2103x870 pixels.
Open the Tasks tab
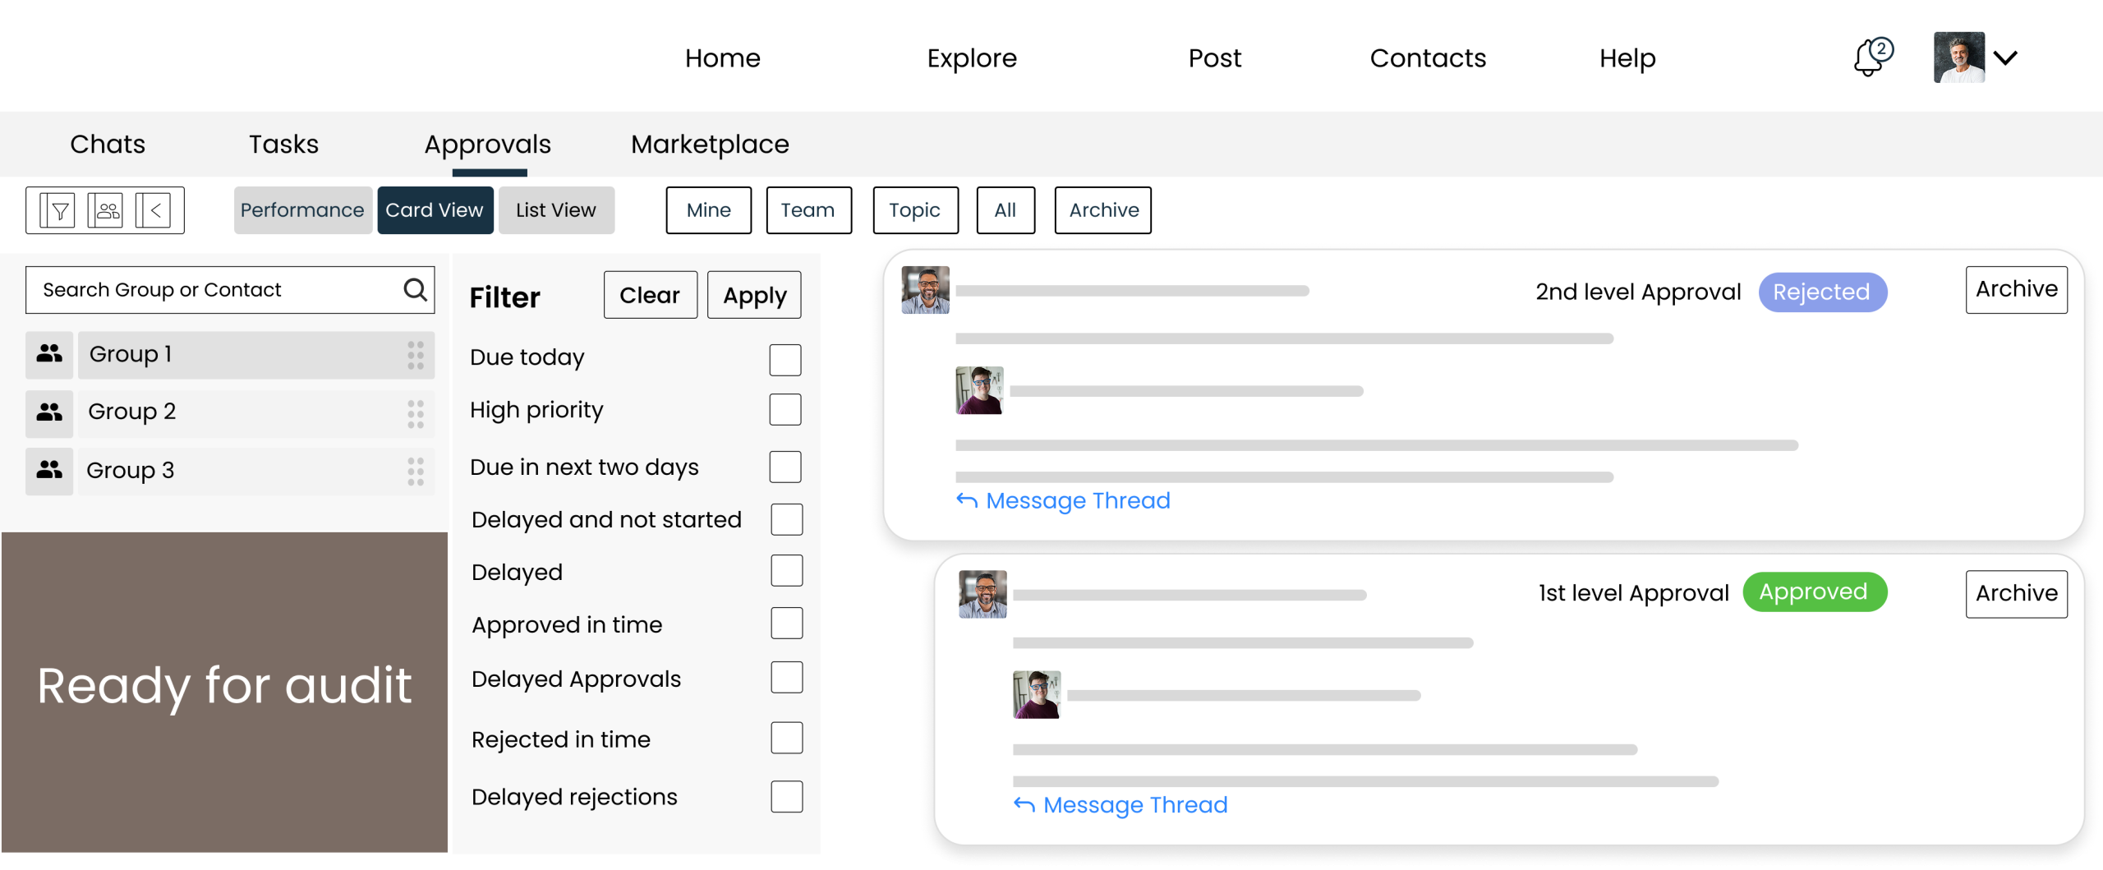tap(283, 144)
